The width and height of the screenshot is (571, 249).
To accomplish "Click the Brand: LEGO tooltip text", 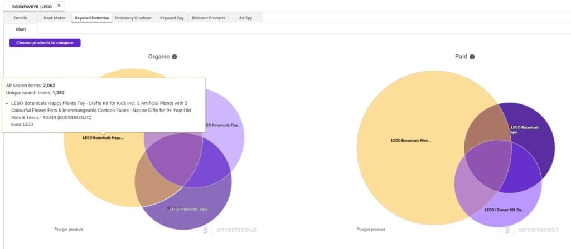I will pos(22,124).
